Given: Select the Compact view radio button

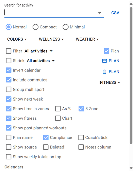Looking at the screenshot, I should pos(35,27).
